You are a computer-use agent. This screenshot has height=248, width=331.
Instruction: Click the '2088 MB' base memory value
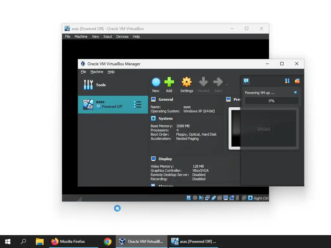click(183, 126)
